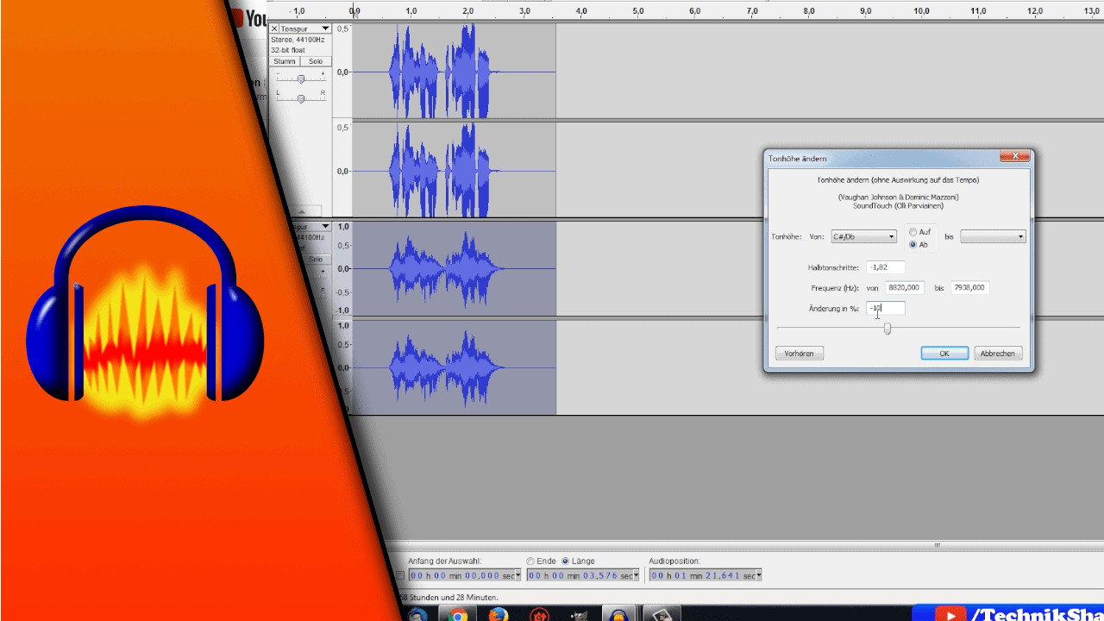
Task: Cancel dialog with Abbrechen button
Action: click(x=998, y=354)
